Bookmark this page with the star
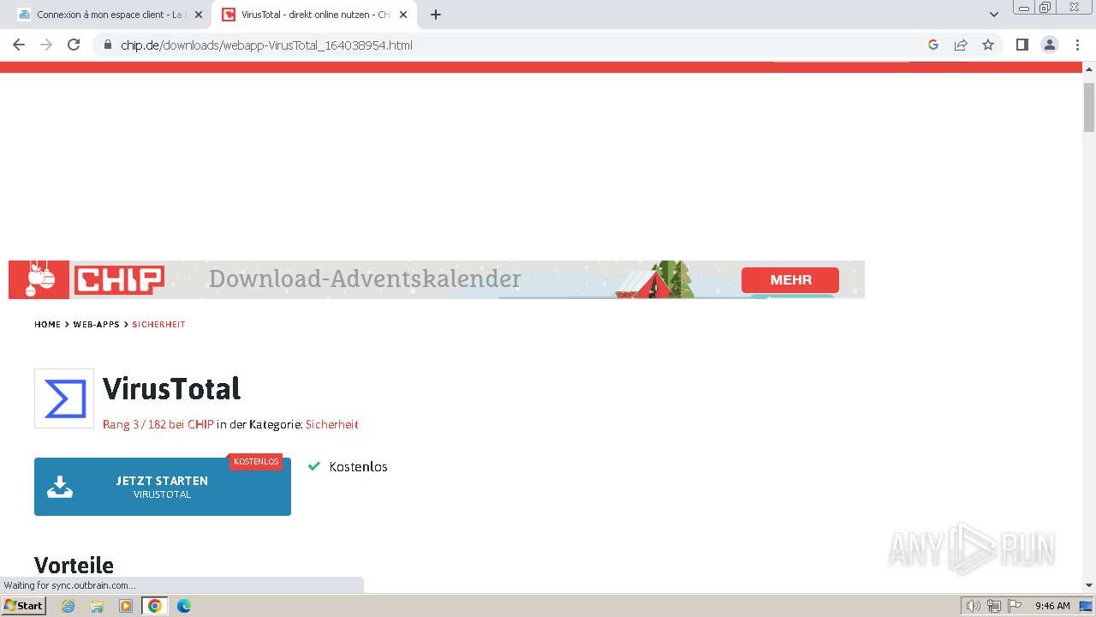The image size is (1096, 617). pos(988,45)
